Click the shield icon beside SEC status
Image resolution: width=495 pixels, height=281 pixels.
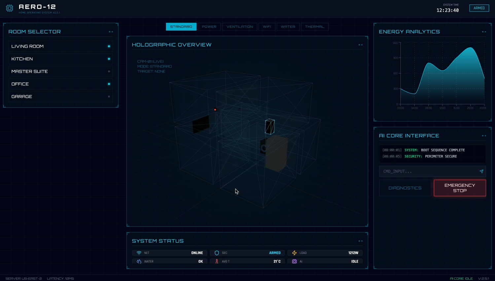(217, 253)
